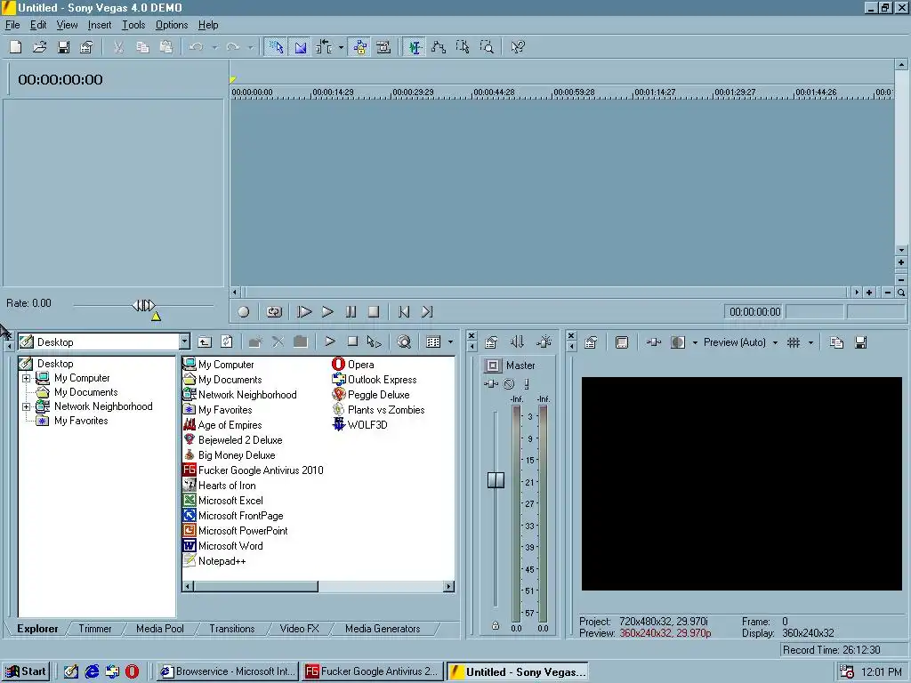The height and width of the screenshot is (683, 911).
Task: Select Notepad++ in the file list
Action: 222,561
